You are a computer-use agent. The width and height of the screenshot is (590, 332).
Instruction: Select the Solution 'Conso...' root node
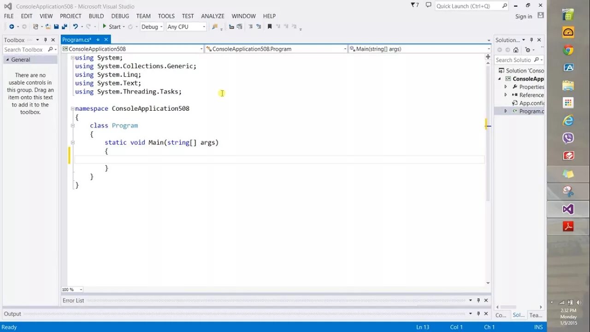pos(521,71)
